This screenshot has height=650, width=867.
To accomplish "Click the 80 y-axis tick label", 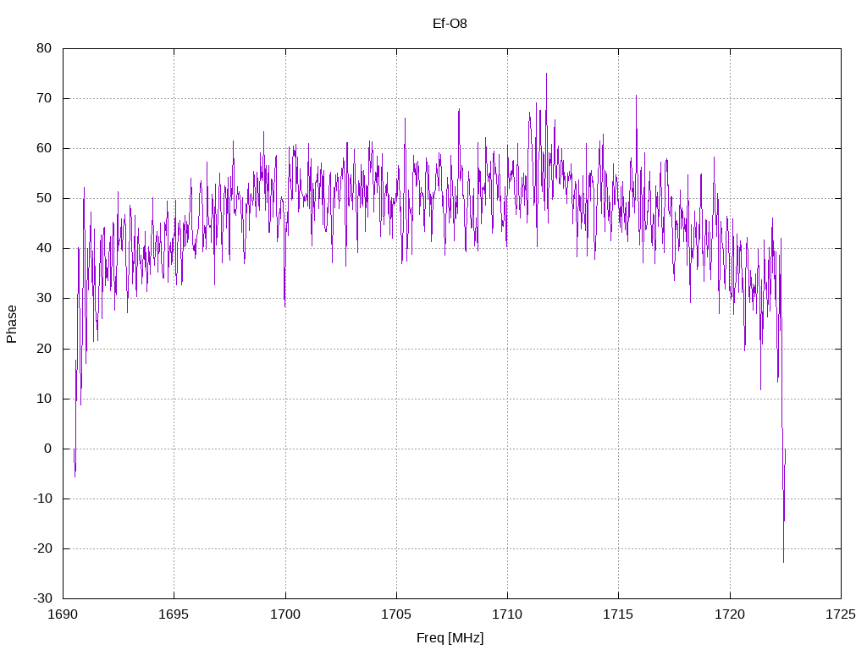I will 44,48.
